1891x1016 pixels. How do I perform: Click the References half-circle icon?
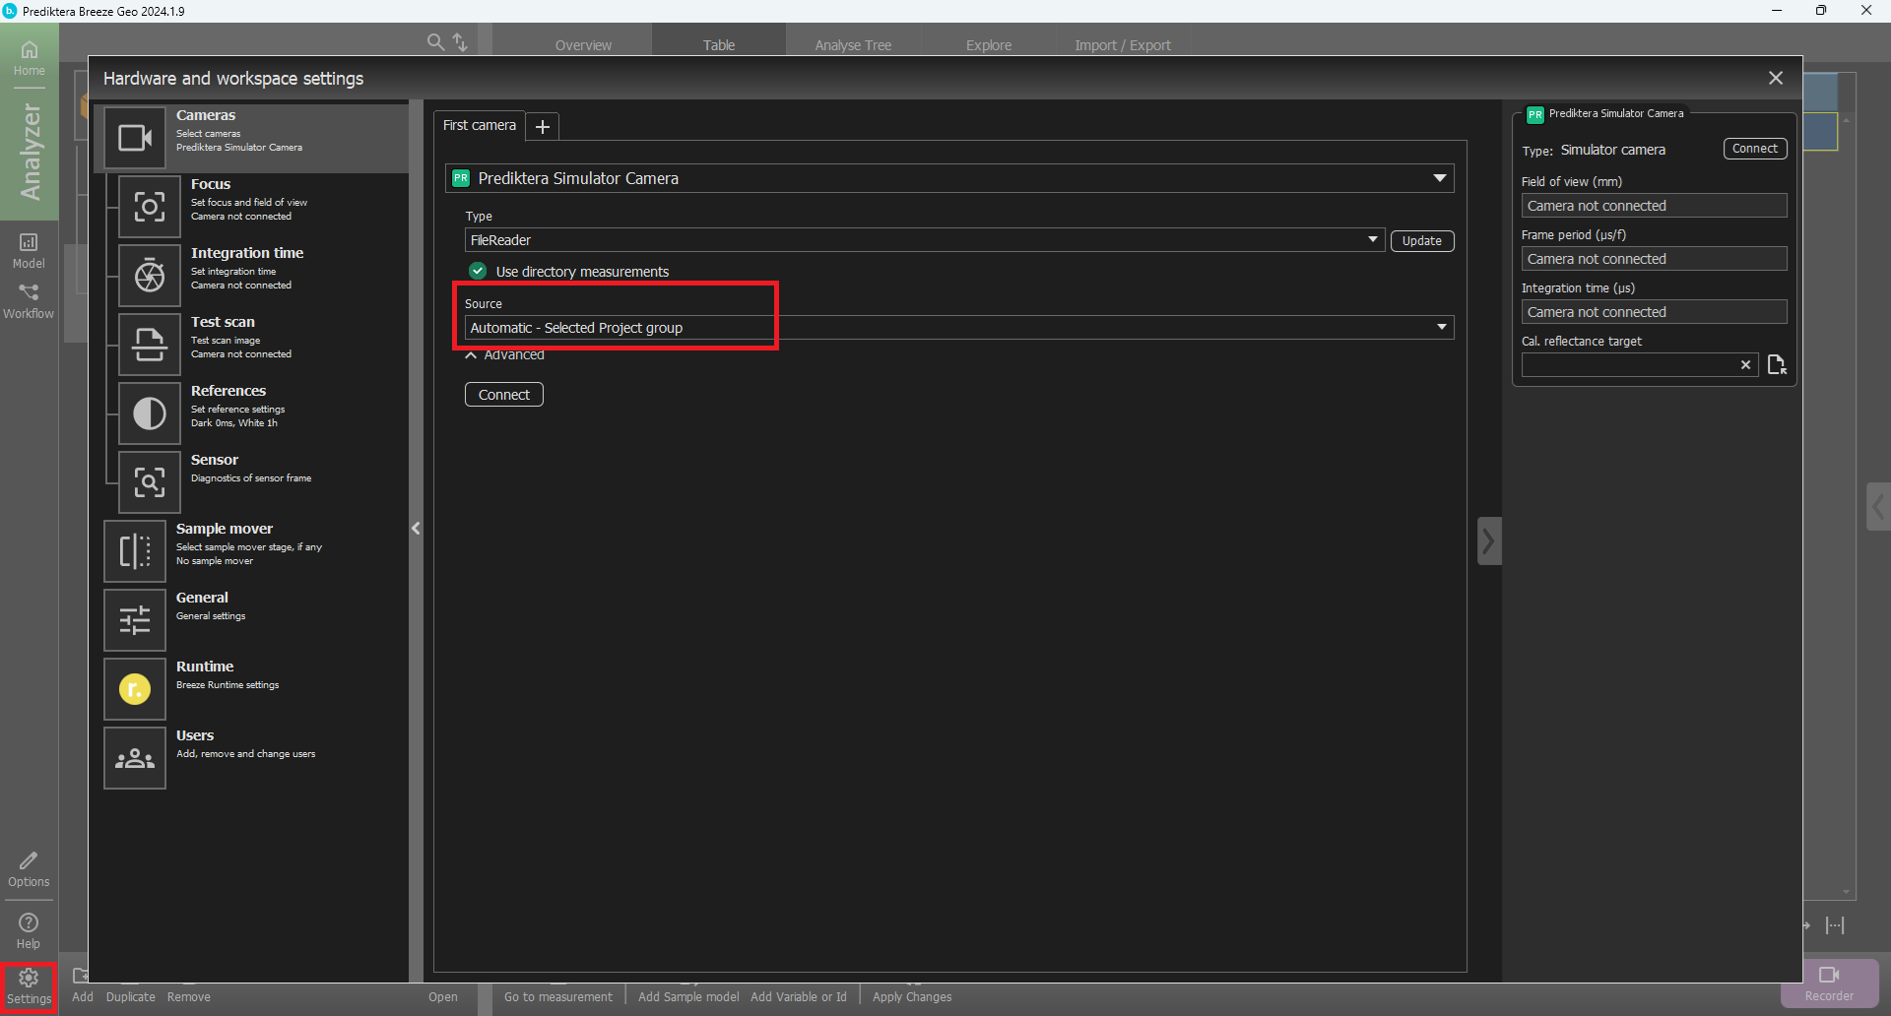tap(150, 413)
